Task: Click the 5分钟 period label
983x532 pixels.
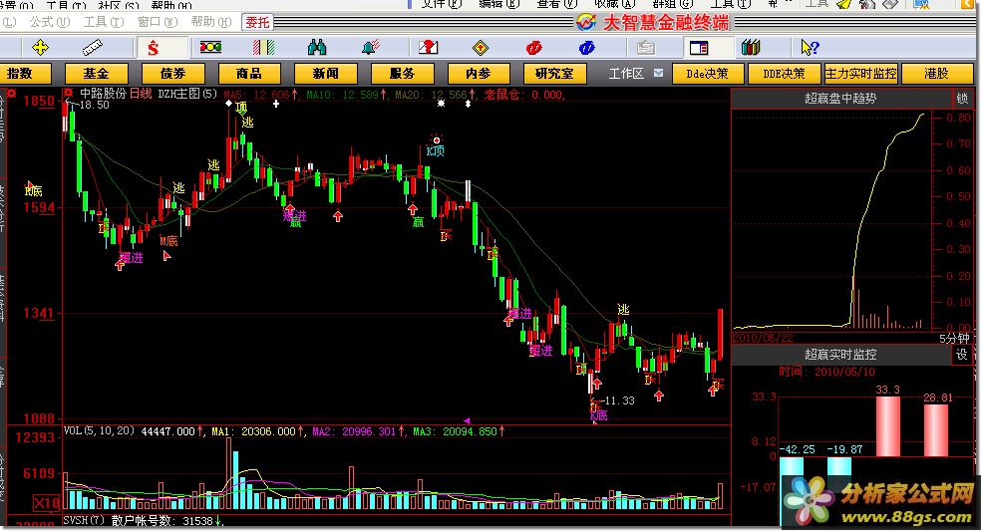Action: 953,339
